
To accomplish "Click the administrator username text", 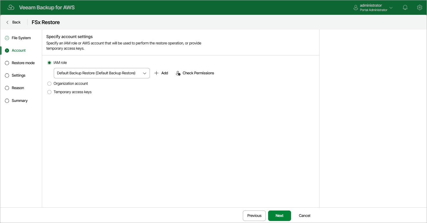I will coord(371,6).
